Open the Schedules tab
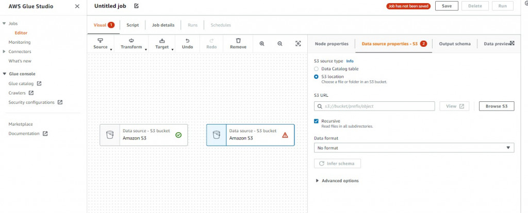The image size is (528, 213). tap(221, 25)
